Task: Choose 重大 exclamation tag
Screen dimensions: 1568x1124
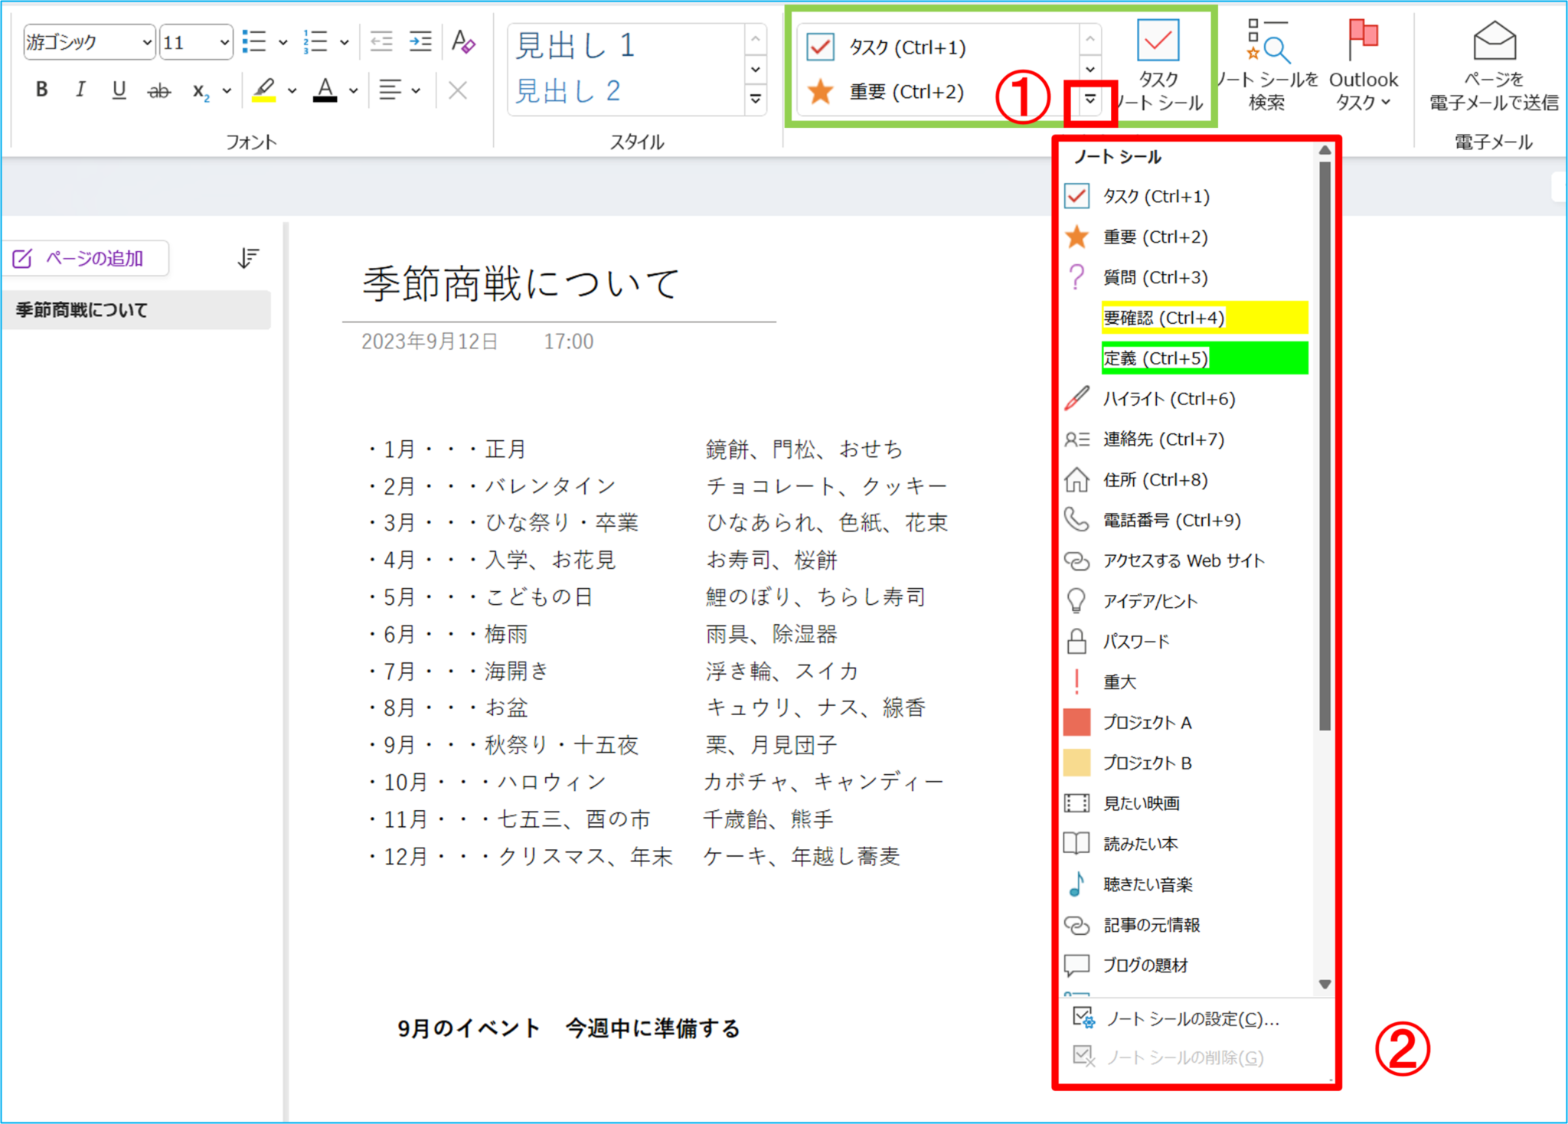Action: tap(1187, 682)
